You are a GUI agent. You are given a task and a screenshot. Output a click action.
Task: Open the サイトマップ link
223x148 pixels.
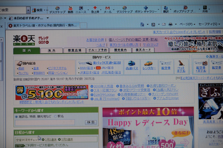pyautogui.click(x=151, y=45)
